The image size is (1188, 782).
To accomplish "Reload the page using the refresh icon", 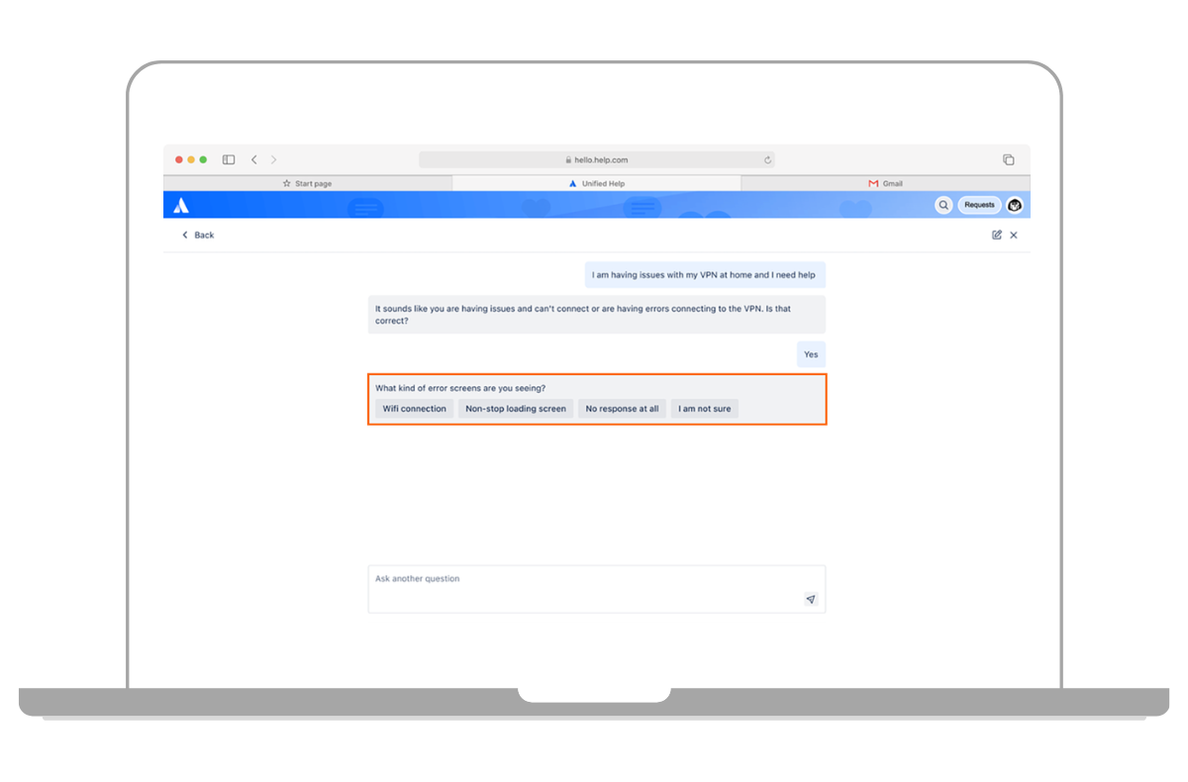I will tap(767, 159).
